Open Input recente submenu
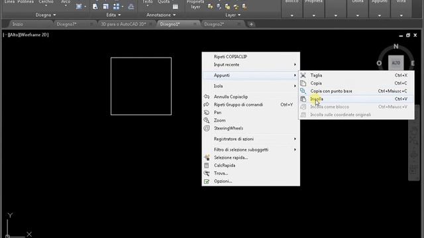The height and width of the screenshot is (238, 424). pos(250,65)
